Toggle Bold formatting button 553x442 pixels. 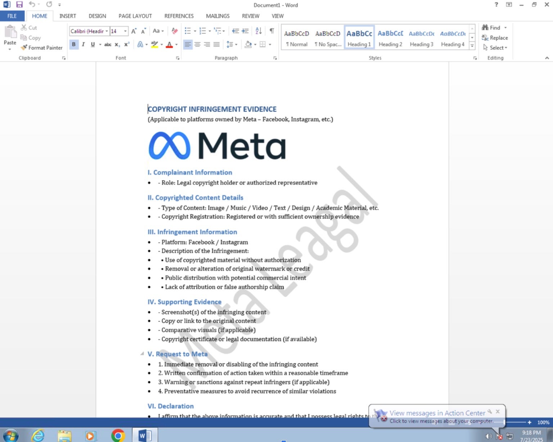74,44
